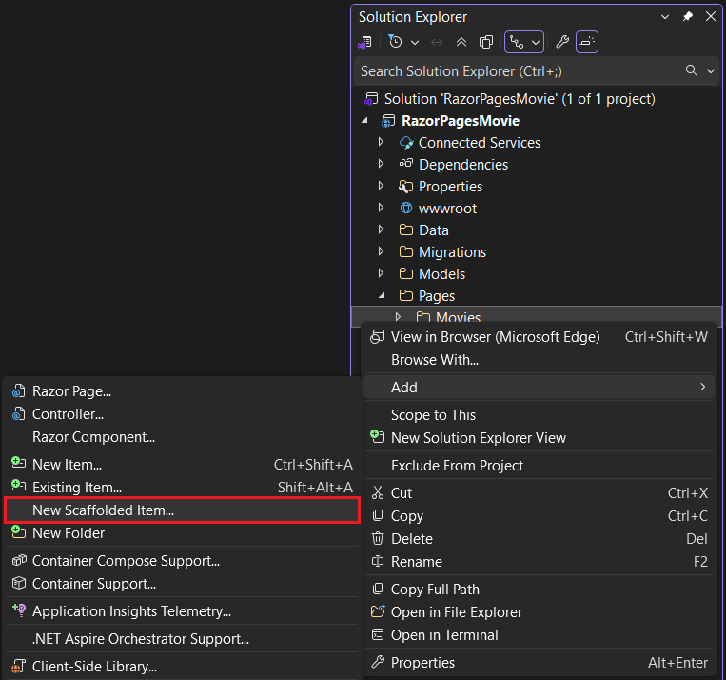Select Application Insights Telemetry...
726x680 pixels.
click(x=182, y=611)
